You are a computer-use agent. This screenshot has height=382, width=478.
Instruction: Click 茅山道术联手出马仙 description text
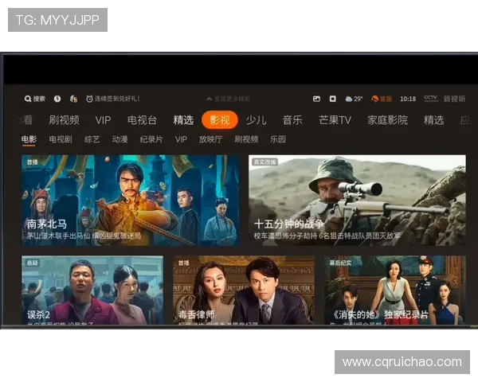coord(84,236)
